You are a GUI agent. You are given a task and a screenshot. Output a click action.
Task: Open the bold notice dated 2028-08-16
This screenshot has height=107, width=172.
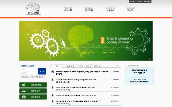[x=82, y=73]
